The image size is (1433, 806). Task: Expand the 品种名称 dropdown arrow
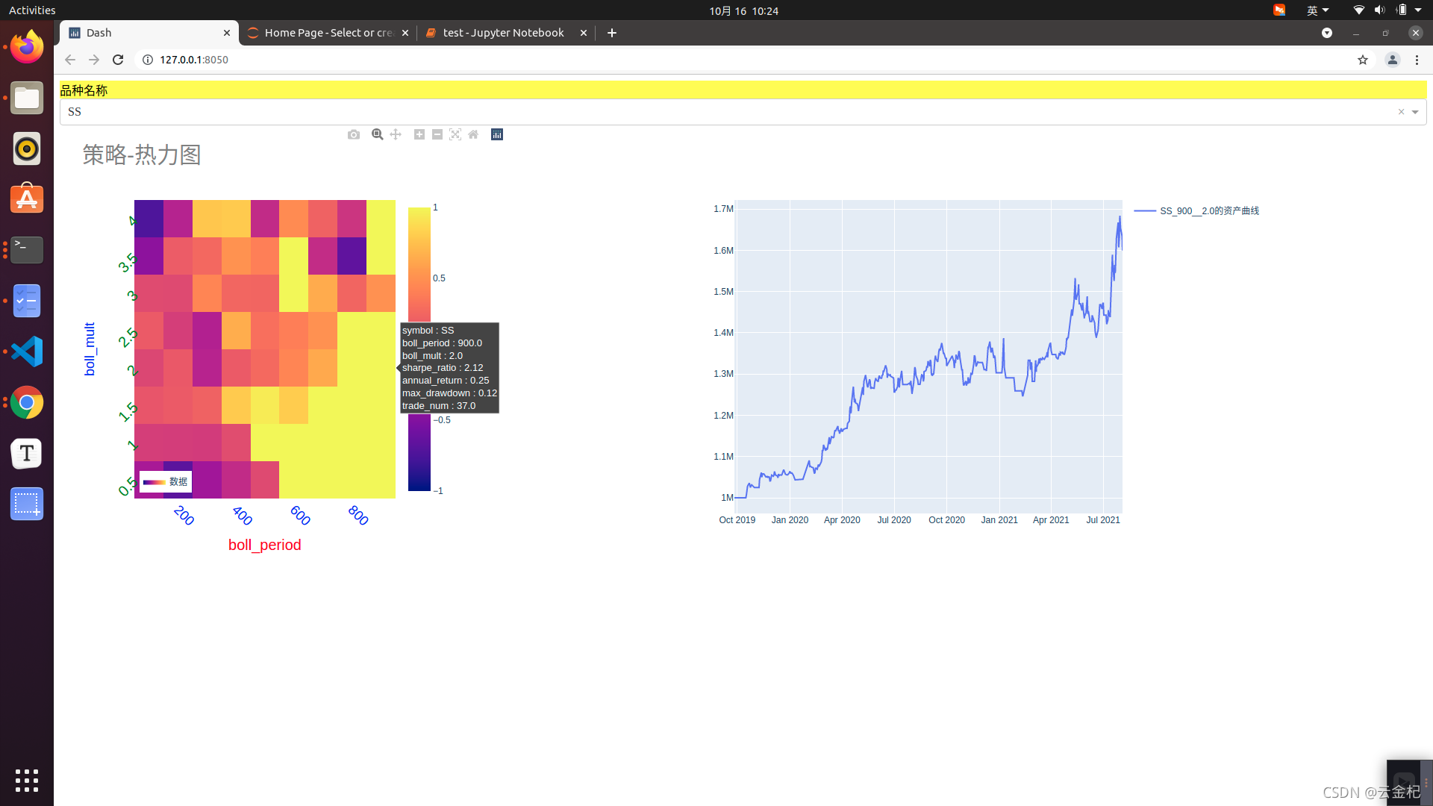point(1415,112)
